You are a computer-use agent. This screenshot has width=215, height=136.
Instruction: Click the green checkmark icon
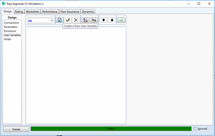(121, 20)
